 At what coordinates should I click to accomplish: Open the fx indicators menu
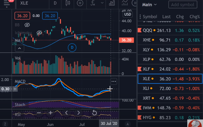93,3
